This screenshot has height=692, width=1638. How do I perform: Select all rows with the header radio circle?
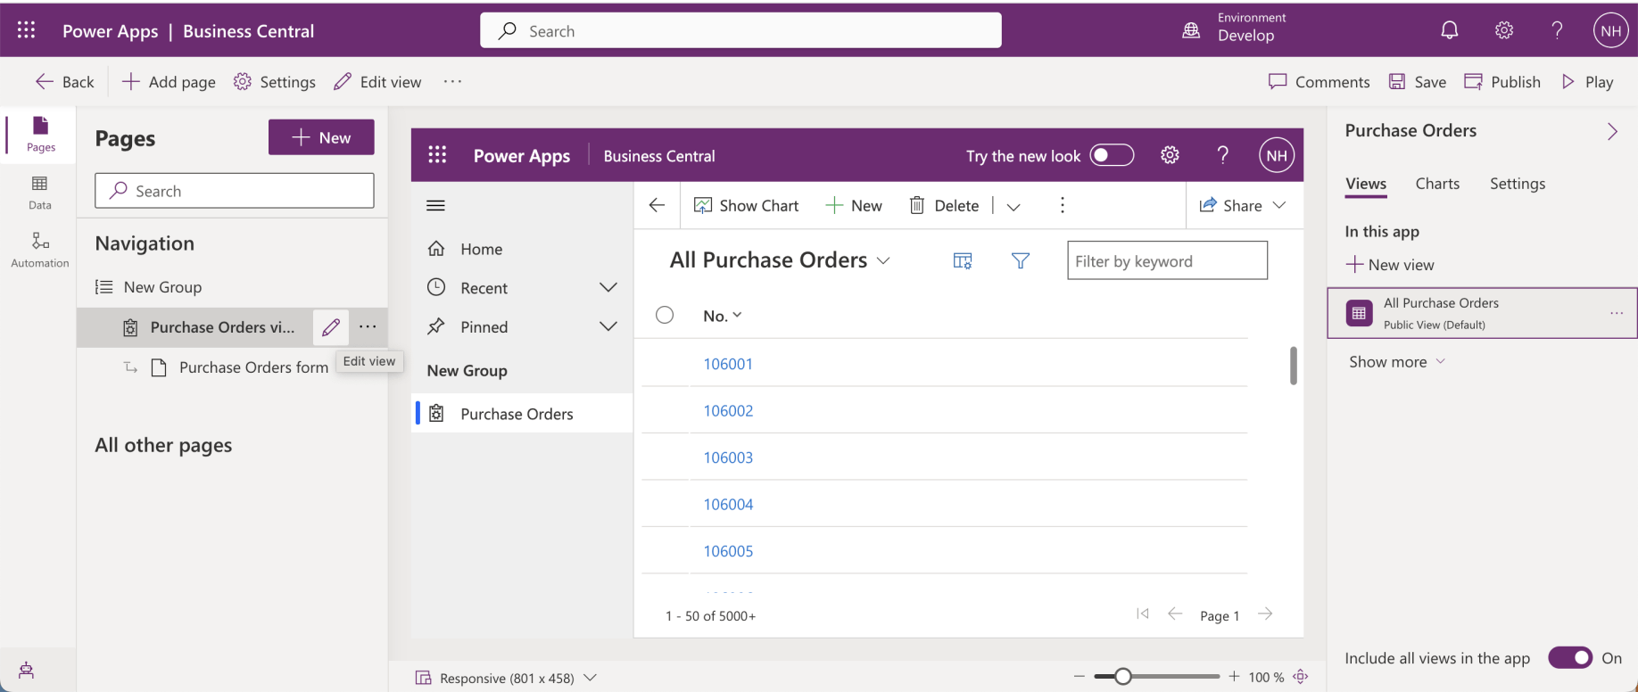pos(665,315)
